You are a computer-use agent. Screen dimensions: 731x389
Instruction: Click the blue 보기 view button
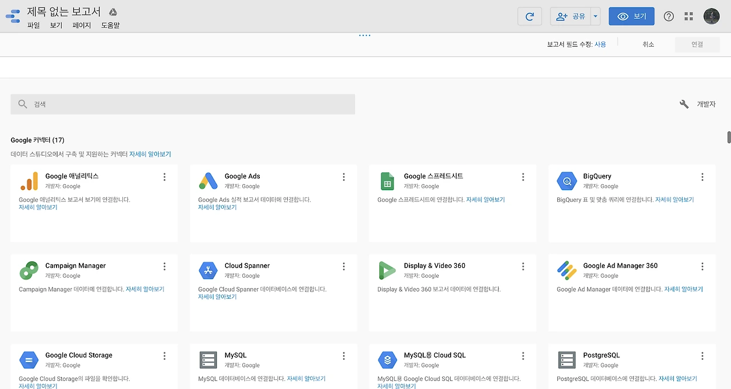pyautogui.click(x=632, y=17)
